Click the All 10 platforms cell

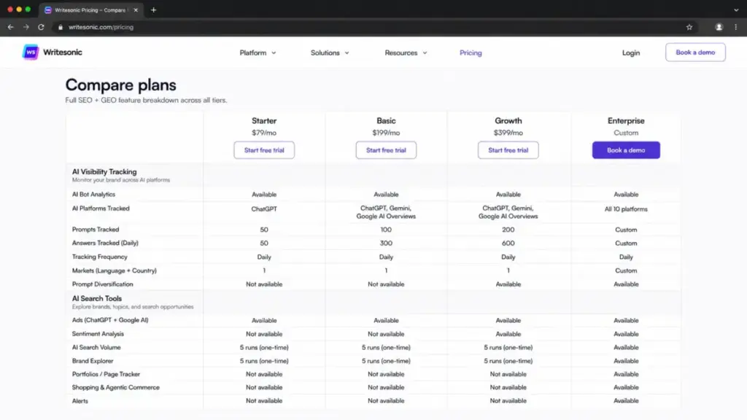[626, 209]
